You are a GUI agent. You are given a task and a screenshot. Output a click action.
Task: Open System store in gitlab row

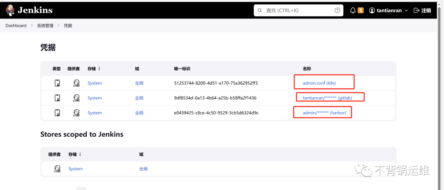(x=95, y=98)
